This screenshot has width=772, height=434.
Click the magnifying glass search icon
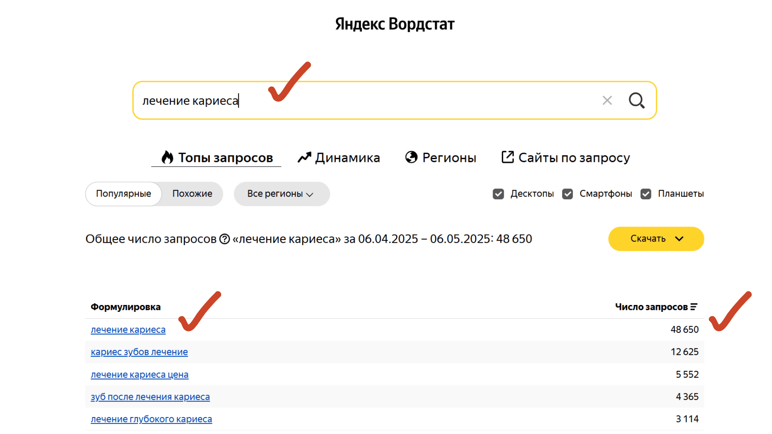point(637,100)
